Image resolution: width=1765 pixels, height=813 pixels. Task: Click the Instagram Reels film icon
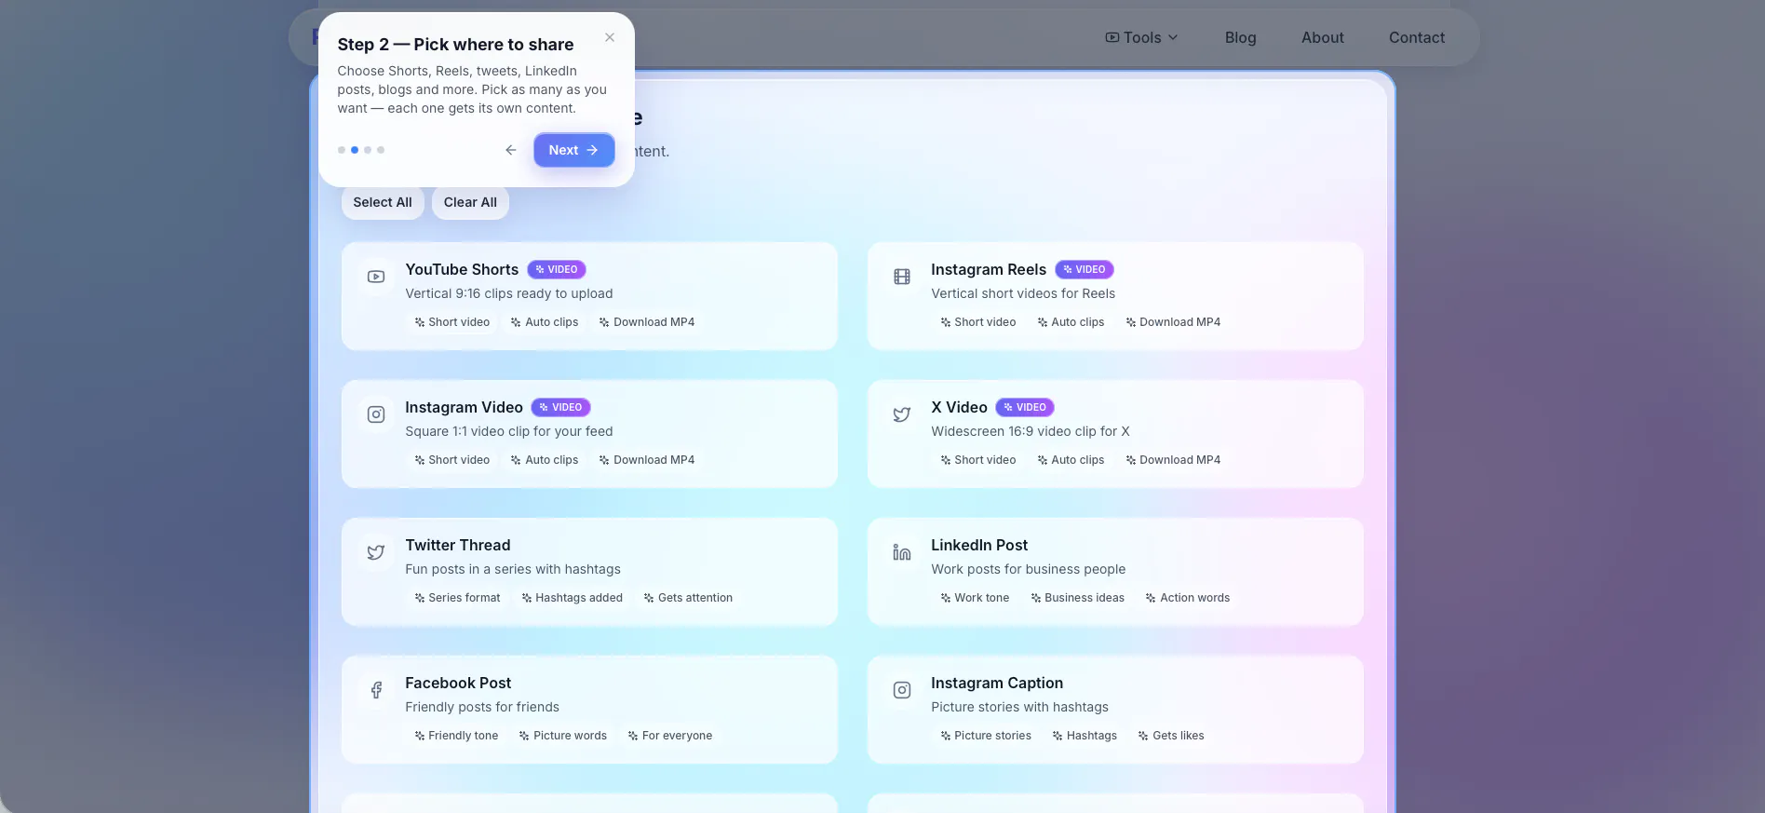point(902,277)
